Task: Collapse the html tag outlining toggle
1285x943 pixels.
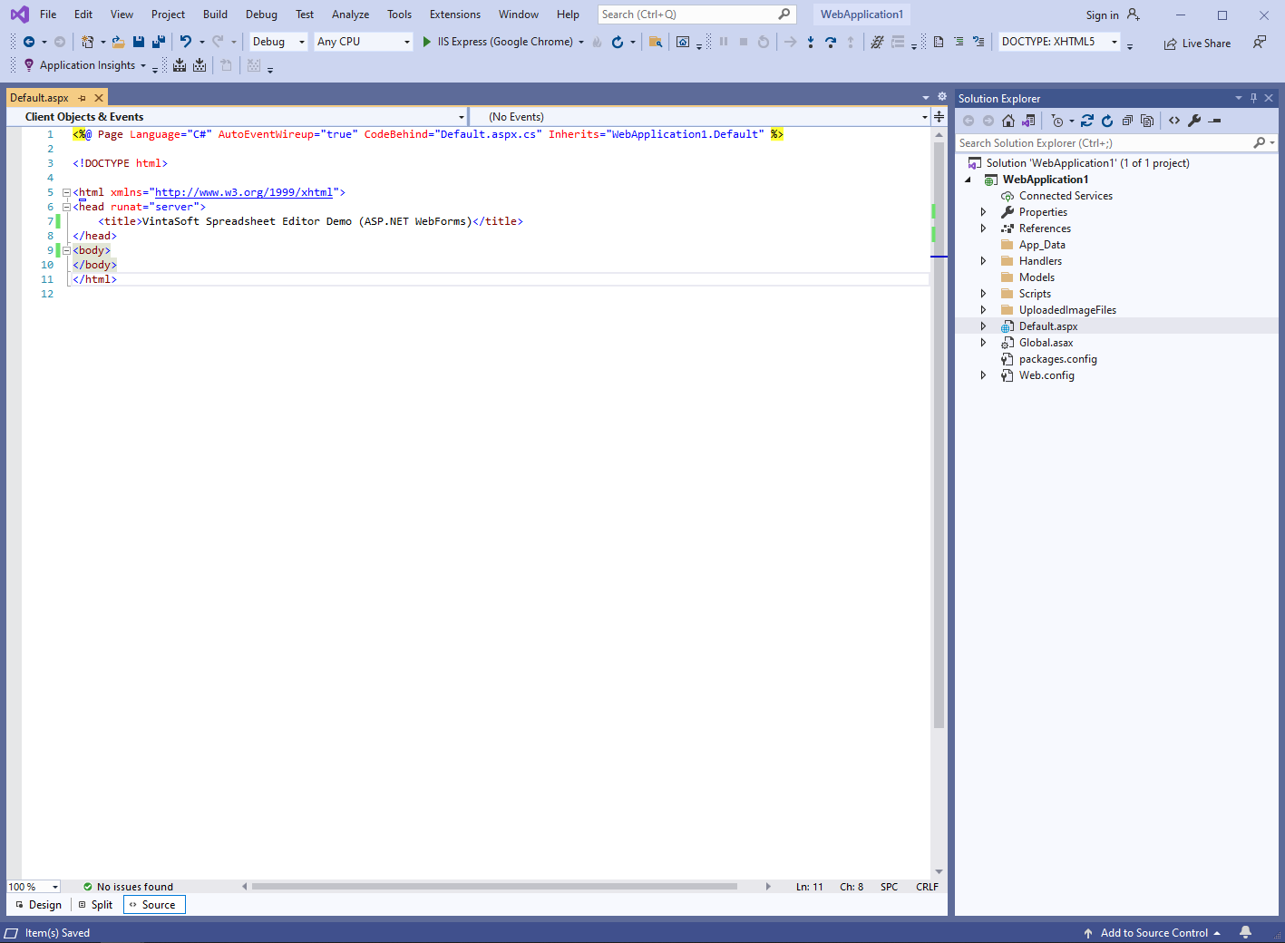Action: tap(66, 192)
